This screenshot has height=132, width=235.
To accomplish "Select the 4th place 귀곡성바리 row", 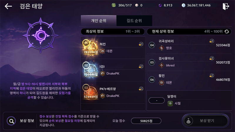I will pos(189,45).
